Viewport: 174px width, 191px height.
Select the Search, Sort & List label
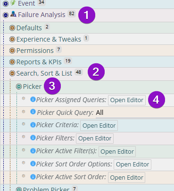[44, 73]
